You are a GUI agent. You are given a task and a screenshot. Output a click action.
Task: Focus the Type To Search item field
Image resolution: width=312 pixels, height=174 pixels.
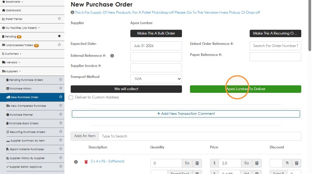[200, 136]
